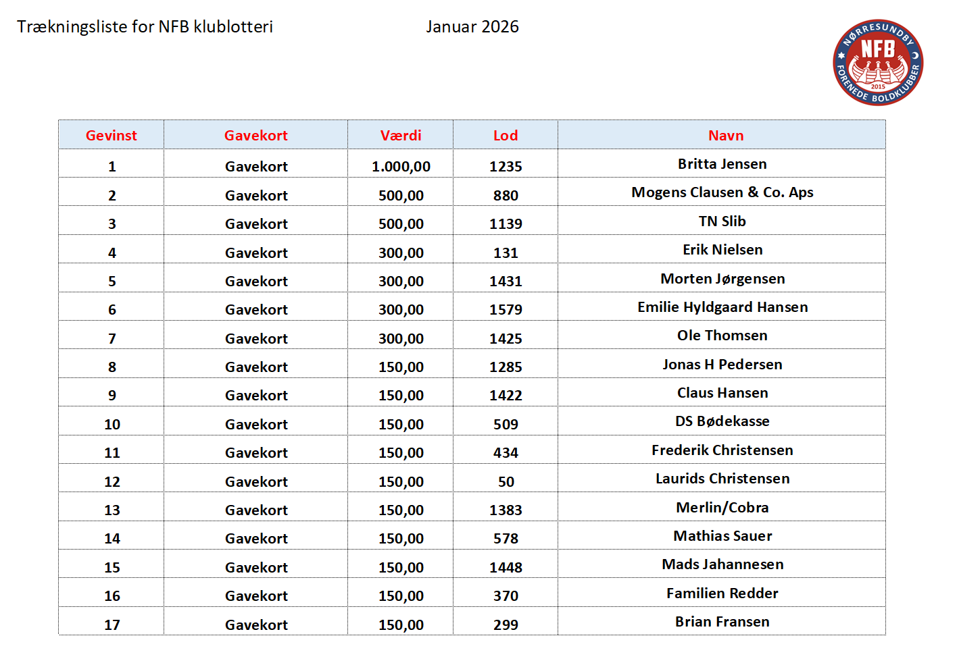This screenshot has height=663, width=957.
Task: Click lot number 50
Action: point(506,482)
